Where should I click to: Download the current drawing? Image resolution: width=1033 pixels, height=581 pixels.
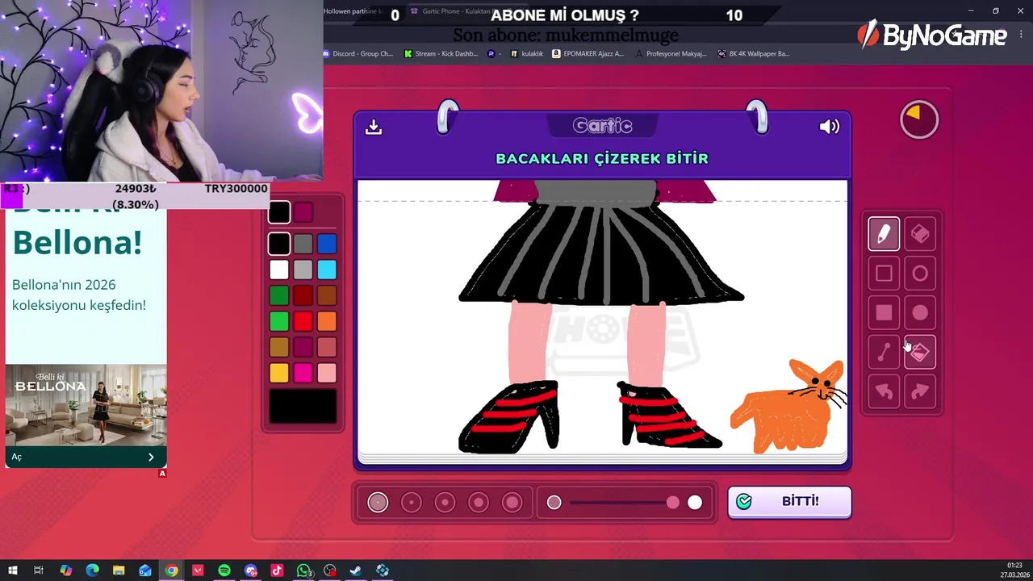[373, 127]
